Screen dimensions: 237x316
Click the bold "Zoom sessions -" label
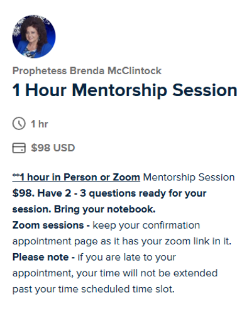click(51, 225)
